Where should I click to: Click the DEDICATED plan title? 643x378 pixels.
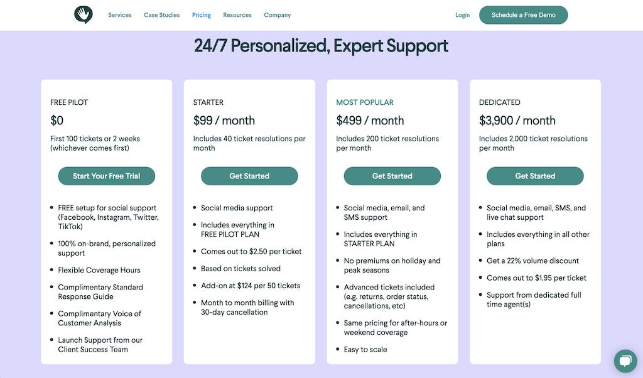499,102
